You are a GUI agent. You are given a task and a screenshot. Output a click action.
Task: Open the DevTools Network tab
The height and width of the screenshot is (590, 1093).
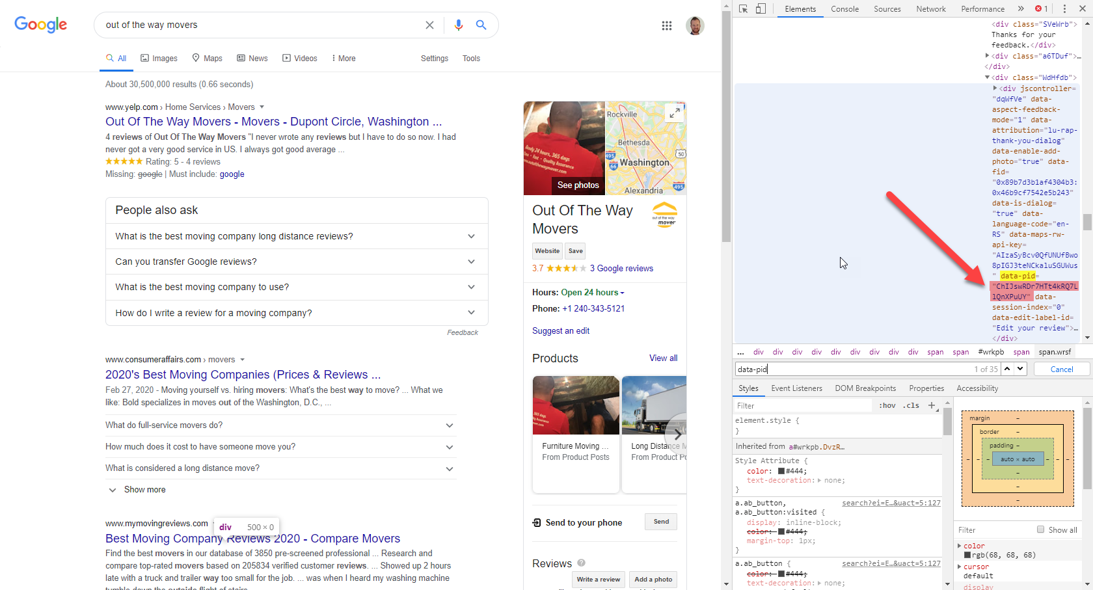(931, 9)
